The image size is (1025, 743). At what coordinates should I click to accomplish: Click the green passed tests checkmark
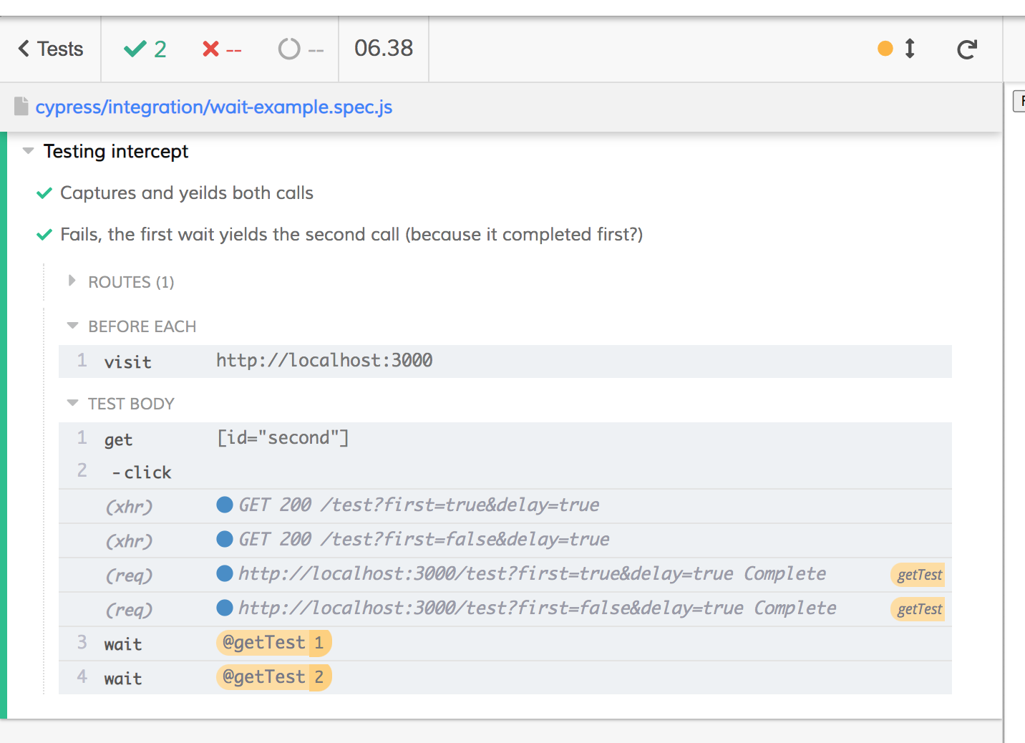coord(135,49)
